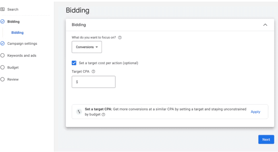The height and width of the screenshot is (152, 278).
Task: Click the budget recommendation help icon
Action: click(104, 115)
